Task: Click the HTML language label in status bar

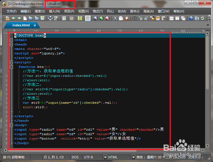Action: click(x=113, y=157)
